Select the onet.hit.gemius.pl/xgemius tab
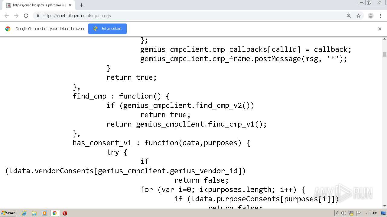387x217 pixels. point(38,5)
